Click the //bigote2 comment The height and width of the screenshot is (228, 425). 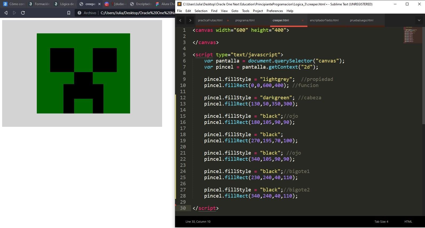click(x=296, y=190)
